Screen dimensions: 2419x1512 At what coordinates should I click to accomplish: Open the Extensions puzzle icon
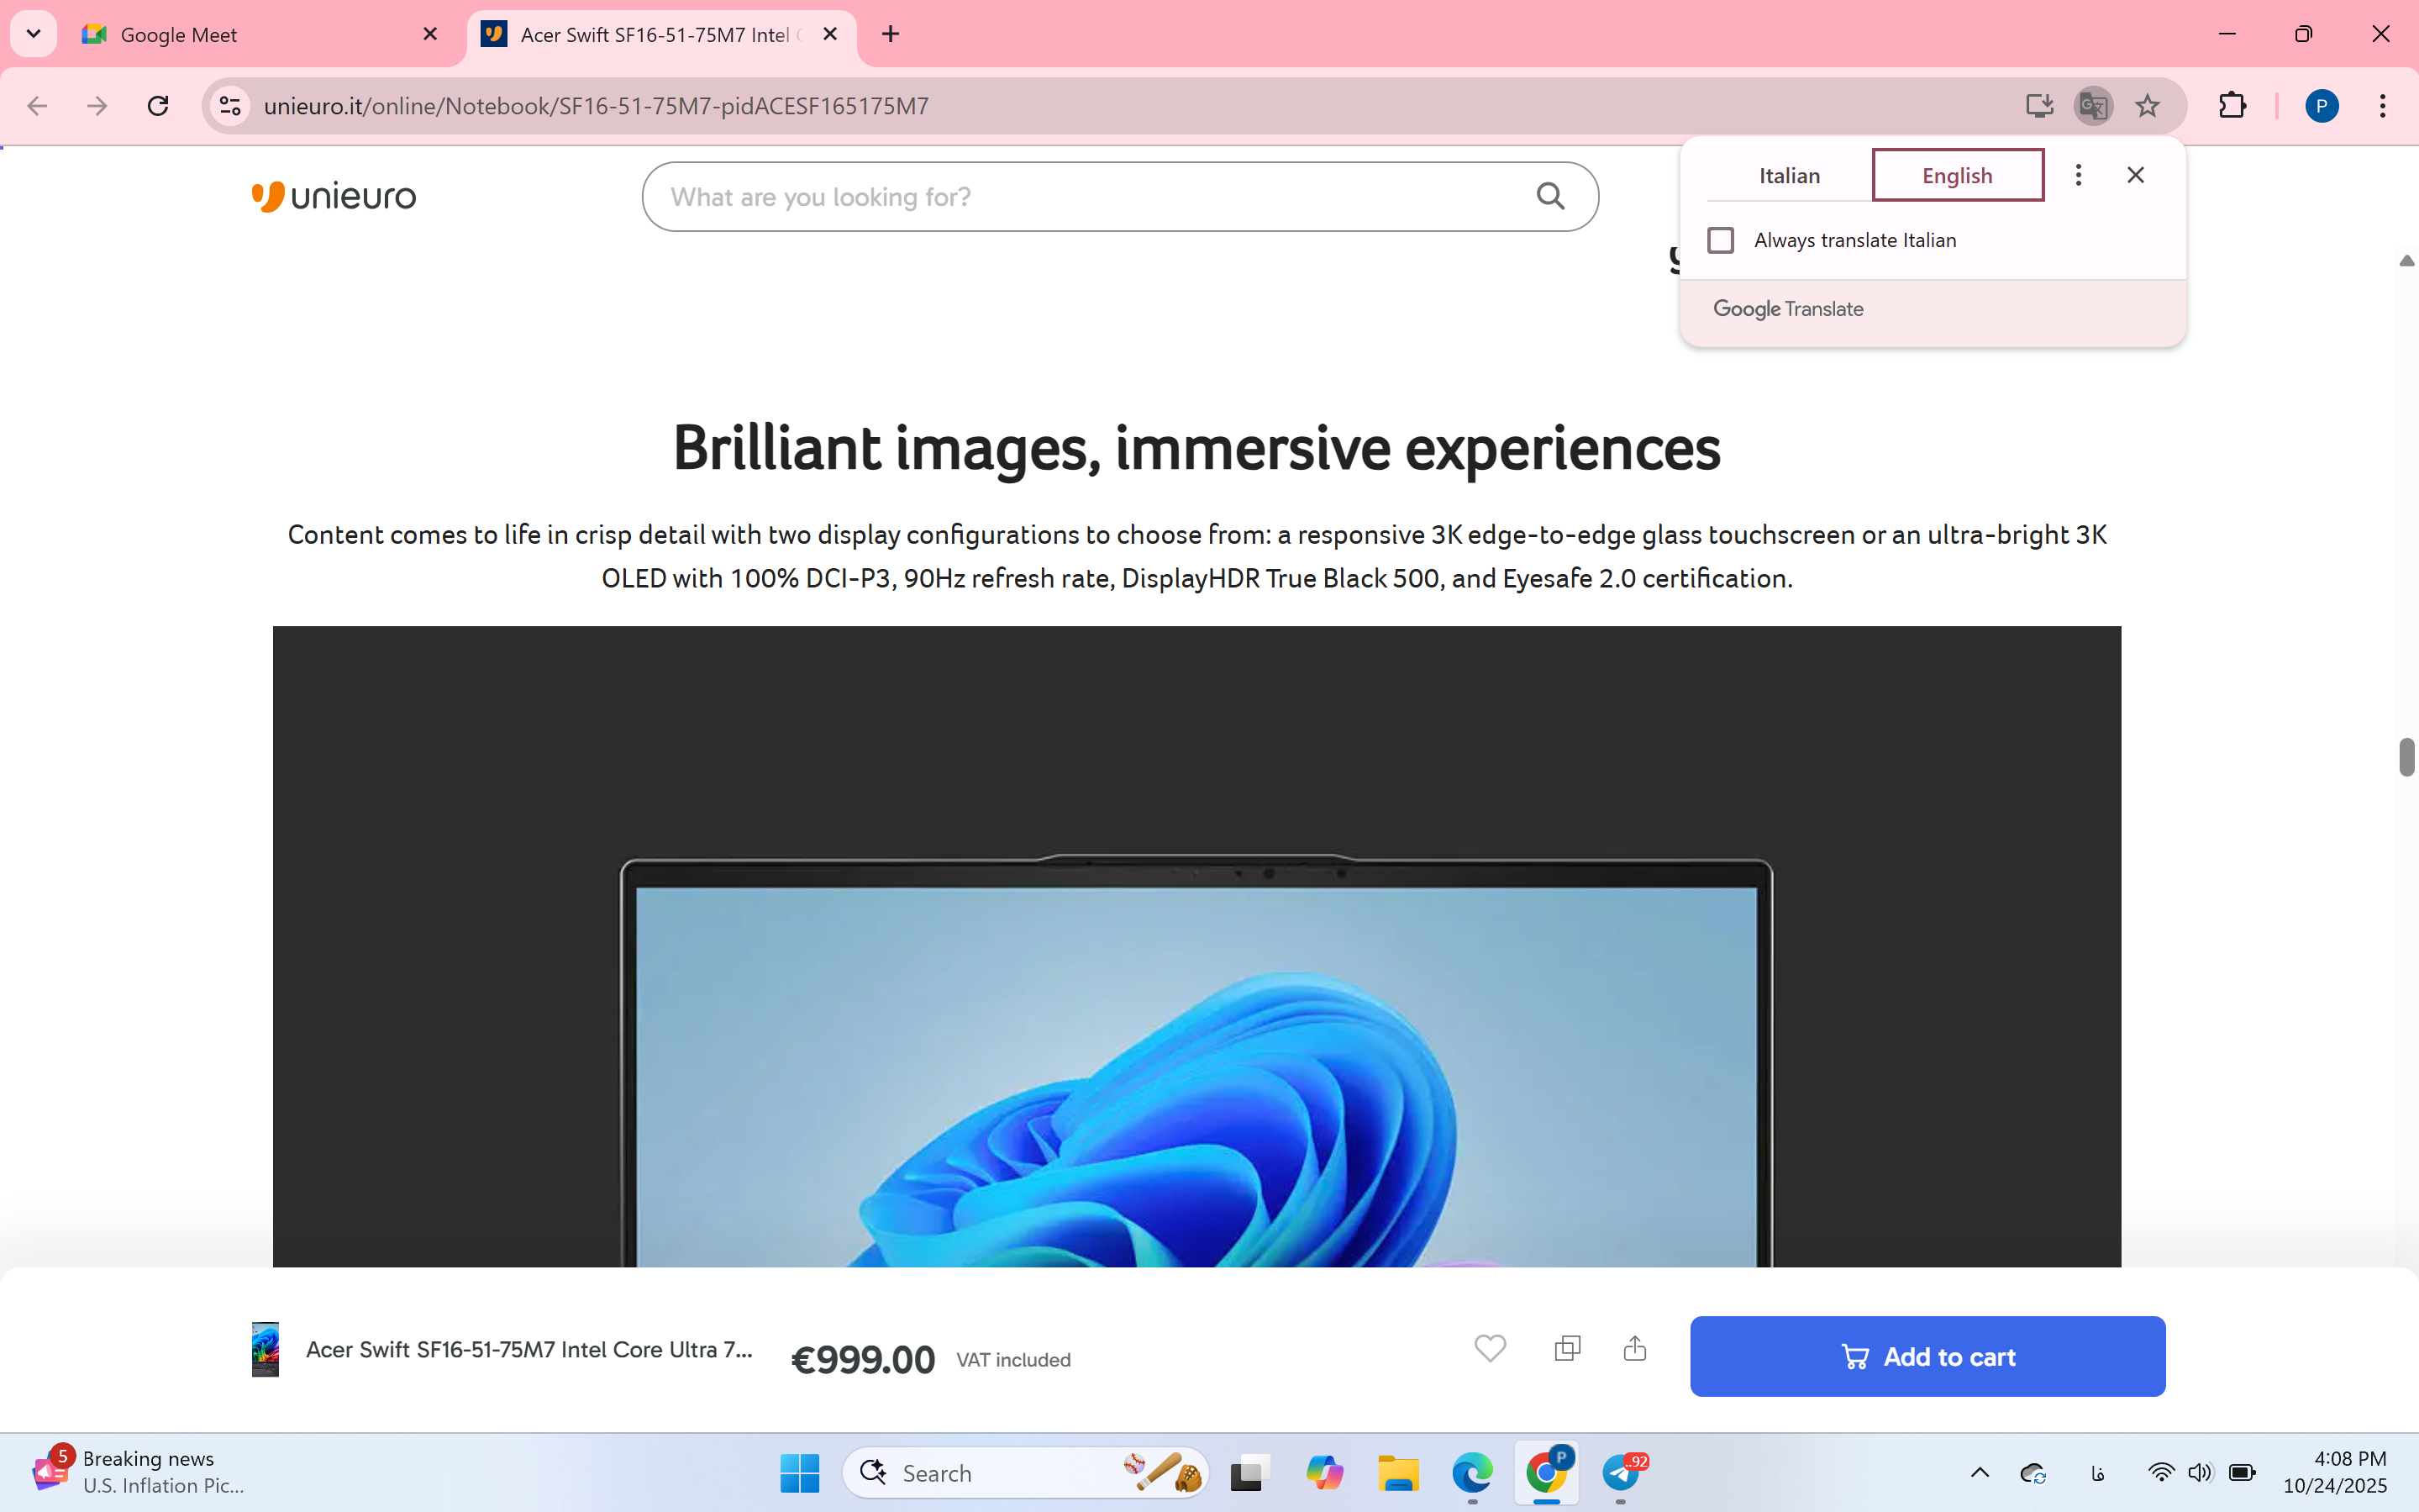[2232, 106]
